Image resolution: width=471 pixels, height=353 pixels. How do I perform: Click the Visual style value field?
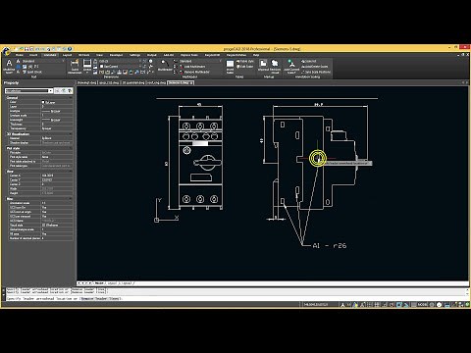pyautogui.click(x=57, y=225)
